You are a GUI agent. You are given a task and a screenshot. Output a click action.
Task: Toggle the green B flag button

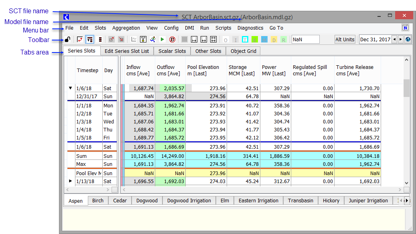255,39
